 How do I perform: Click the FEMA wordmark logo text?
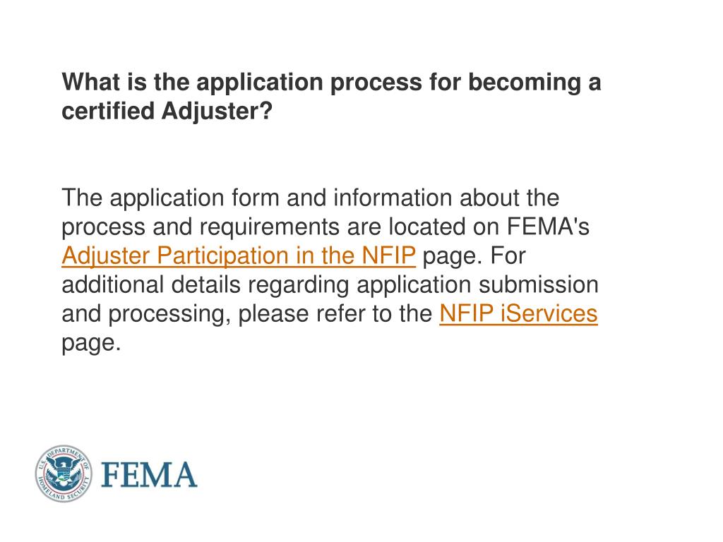[149, 474]
